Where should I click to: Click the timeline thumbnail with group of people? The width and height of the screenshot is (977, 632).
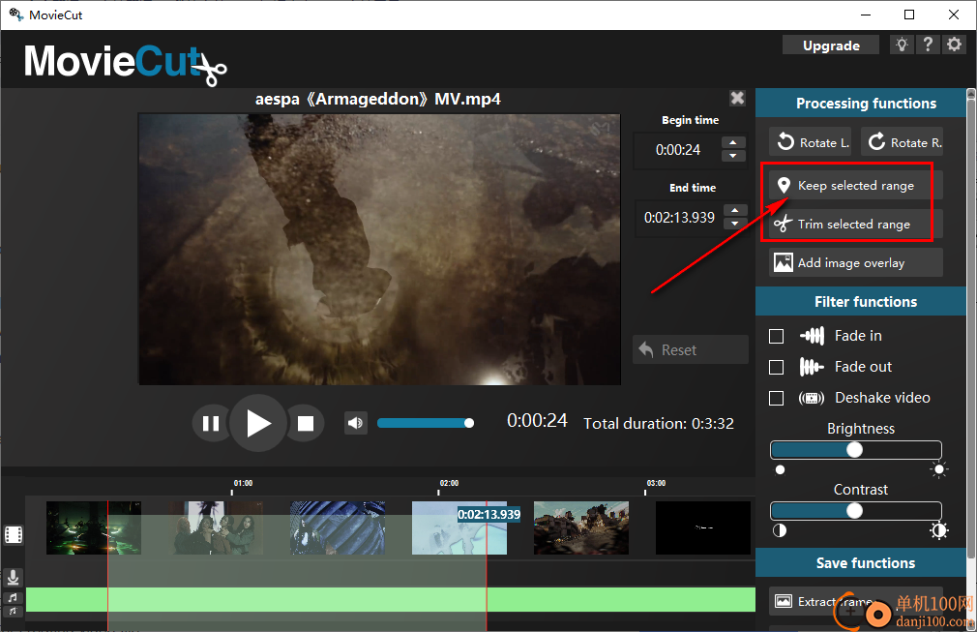click(x=216, y=527)
